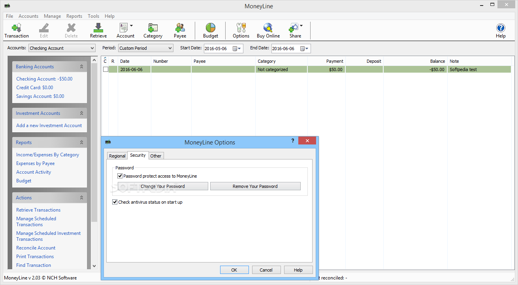This screenshot has width=518, height=285.
Task: Open the Reports menu
Action: (74, 16)
